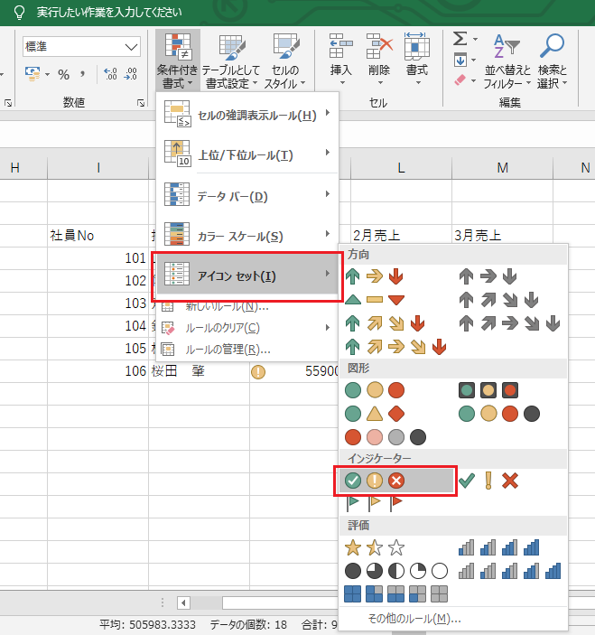The width and height of the screenshot is (595, 635).
Task: Select column L header
Action: [x=401, y=168]
